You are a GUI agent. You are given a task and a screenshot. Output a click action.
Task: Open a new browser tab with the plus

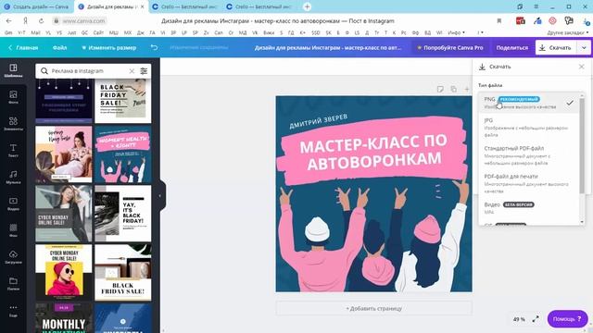click(x=307, y=6)
